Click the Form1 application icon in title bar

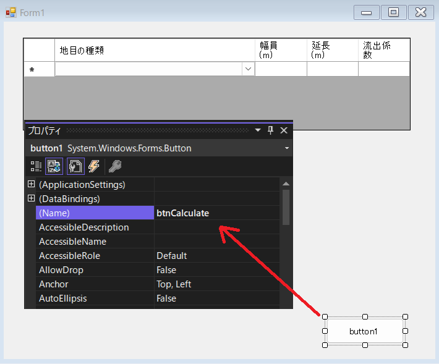click(11, 12)
